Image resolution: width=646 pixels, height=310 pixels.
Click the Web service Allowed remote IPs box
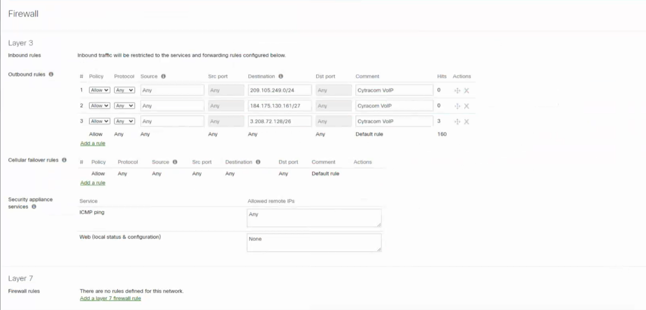pyautogui.click(x=314, y=242)
